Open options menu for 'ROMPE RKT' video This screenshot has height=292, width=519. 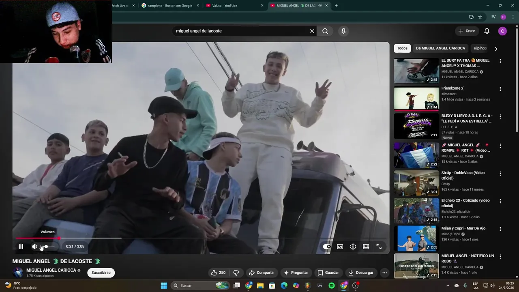(500, 146)
